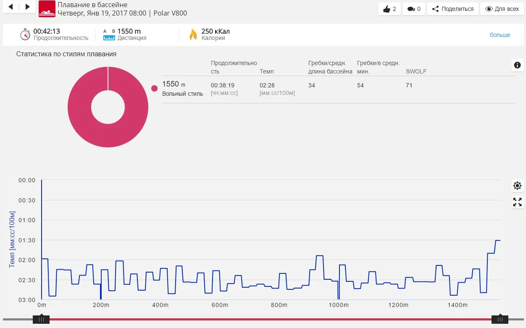Open comments via speech bubble button
This screenshot has height=328, width=526.
pos(414,9)
